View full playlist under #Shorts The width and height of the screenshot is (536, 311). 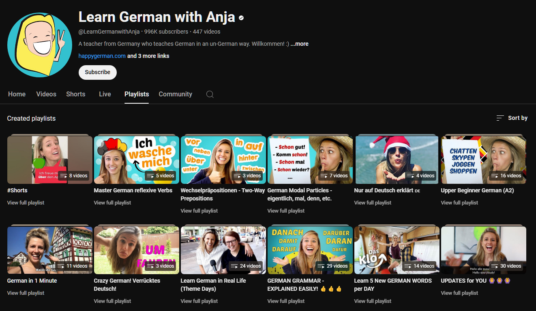(x=26, y=202)
